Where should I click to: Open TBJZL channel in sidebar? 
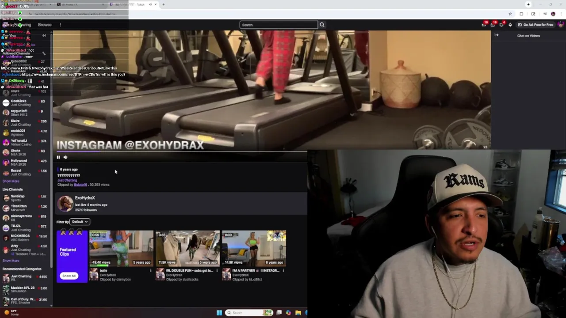(25, 227)
